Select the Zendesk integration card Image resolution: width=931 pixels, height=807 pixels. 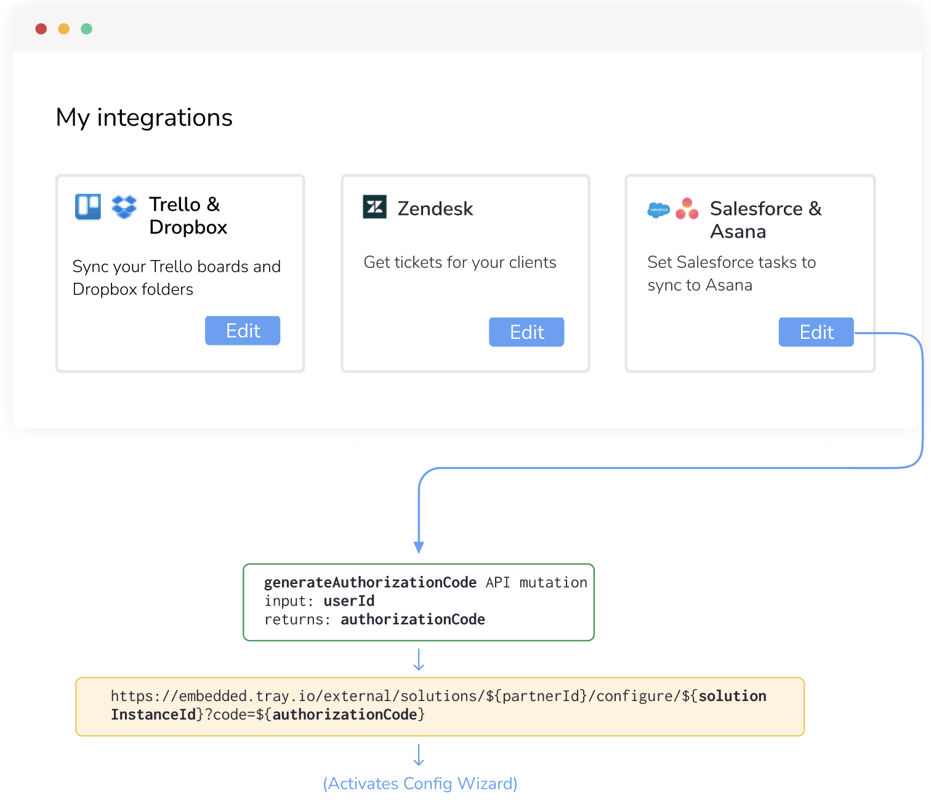pos(465,273)
